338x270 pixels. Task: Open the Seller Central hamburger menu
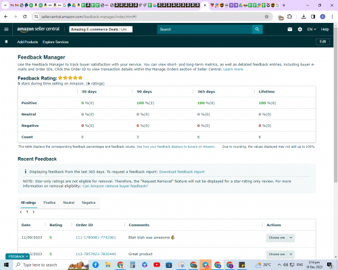point(6,29)
